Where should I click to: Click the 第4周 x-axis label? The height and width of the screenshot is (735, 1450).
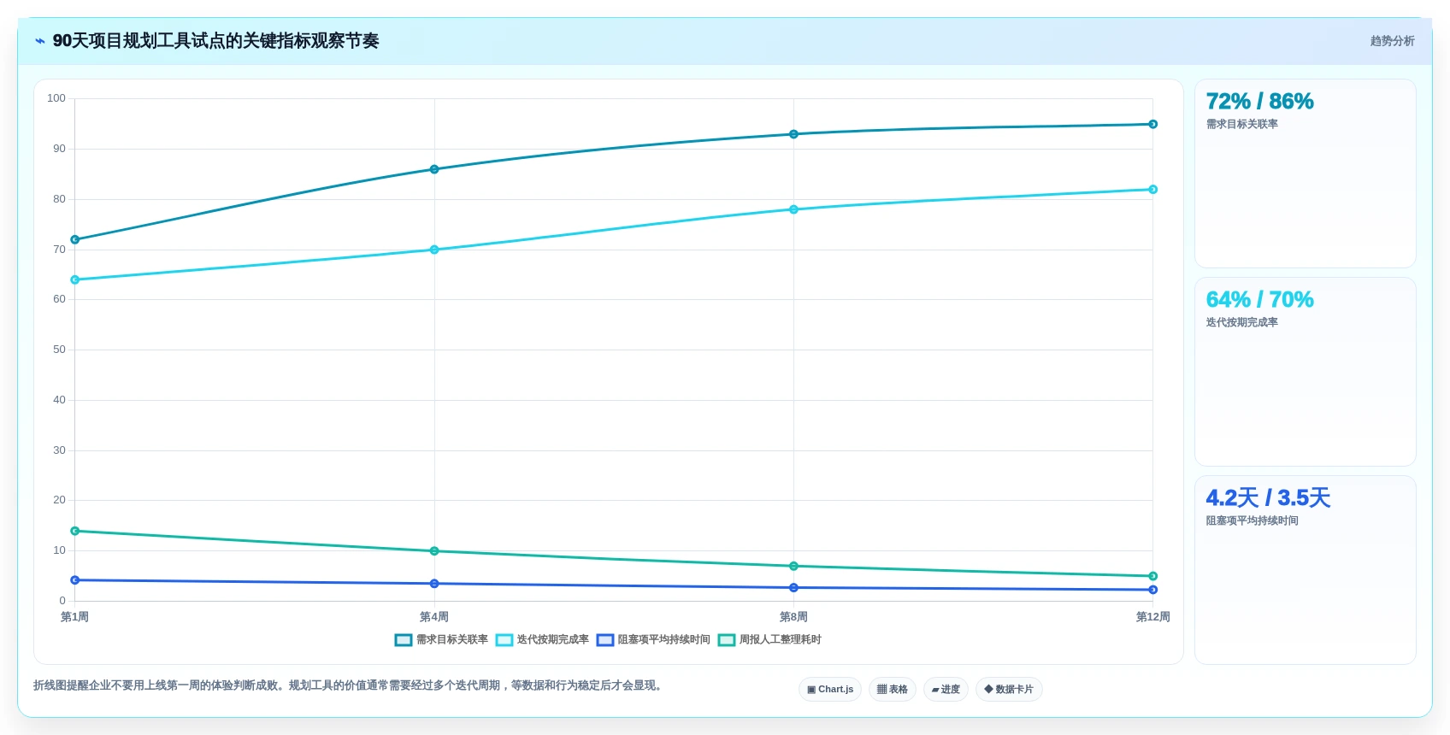pos(434,617)
